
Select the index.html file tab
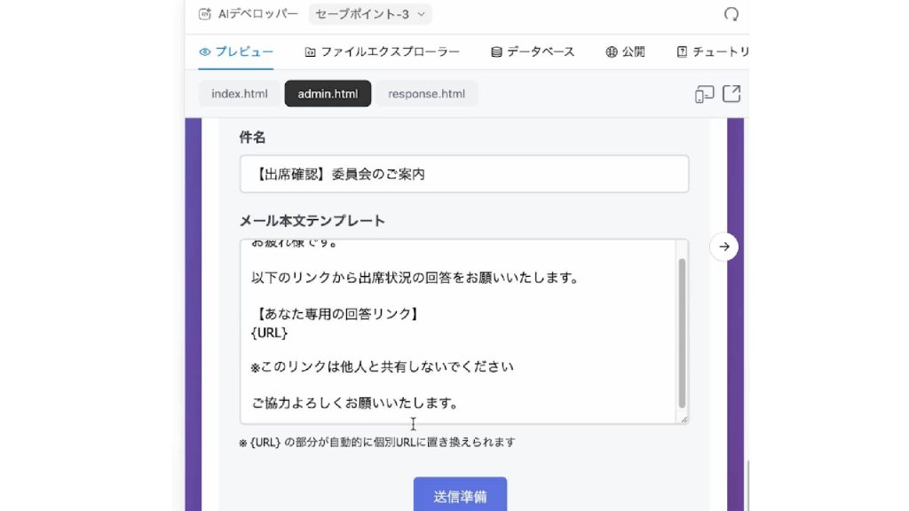(x=239, y=94)
